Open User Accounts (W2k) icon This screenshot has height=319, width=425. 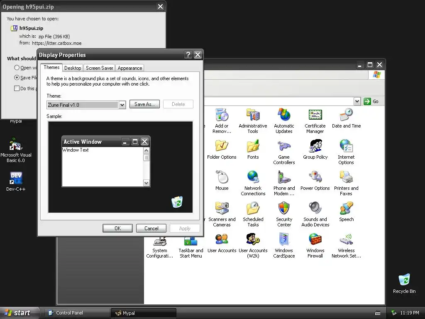pos(253,240)
